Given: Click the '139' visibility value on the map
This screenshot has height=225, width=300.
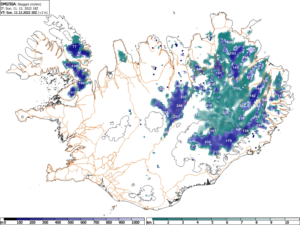Looking at the screenshot, I should [x=245, y=131].
